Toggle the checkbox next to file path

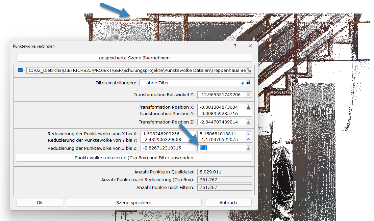pyautogui.click(x=21, y=70)
